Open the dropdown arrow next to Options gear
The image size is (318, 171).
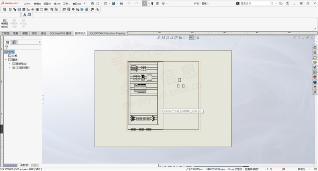tap(167, 4)
